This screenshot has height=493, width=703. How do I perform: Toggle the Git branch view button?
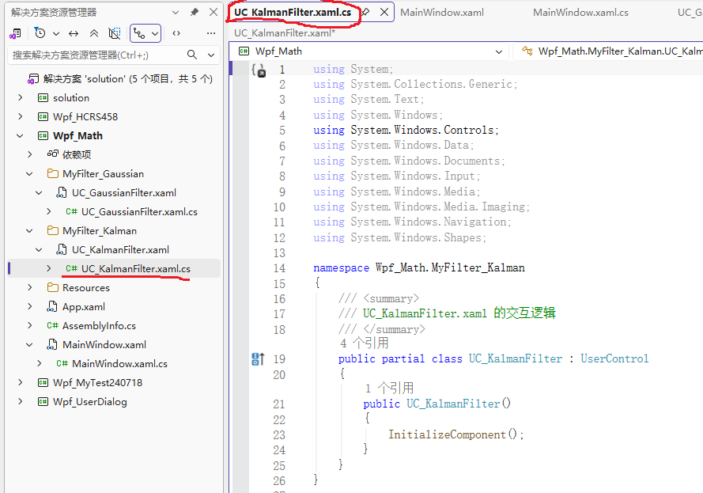point(139,33)
